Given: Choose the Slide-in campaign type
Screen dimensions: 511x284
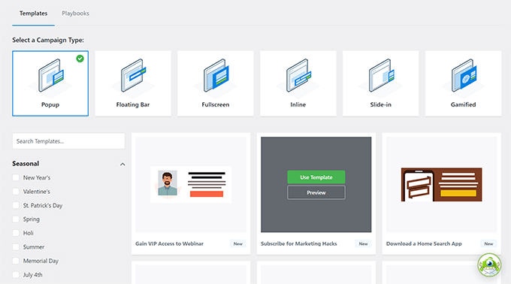Looking at the screenshot, I should coord(381,83).
